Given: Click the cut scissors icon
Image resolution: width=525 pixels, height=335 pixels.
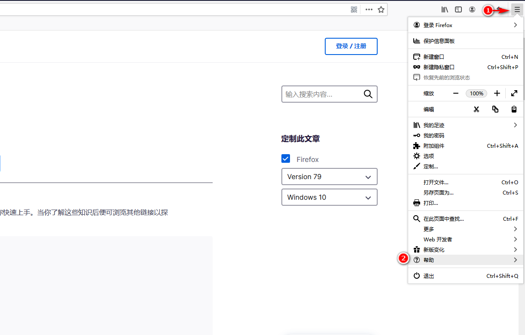Looking at the screenshot, I should point(476,109).
